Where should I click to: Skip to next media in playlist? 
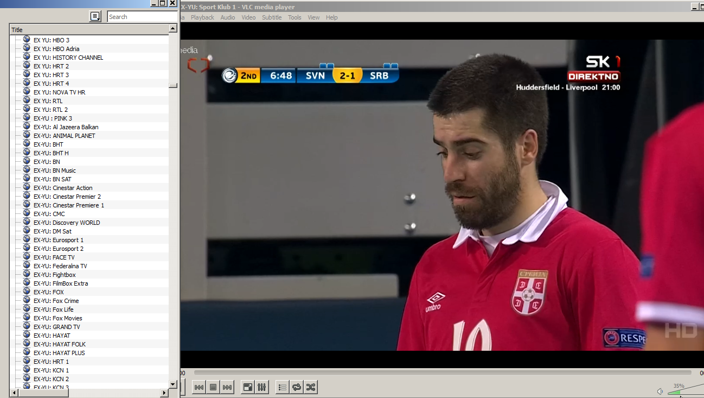point(227,387)
